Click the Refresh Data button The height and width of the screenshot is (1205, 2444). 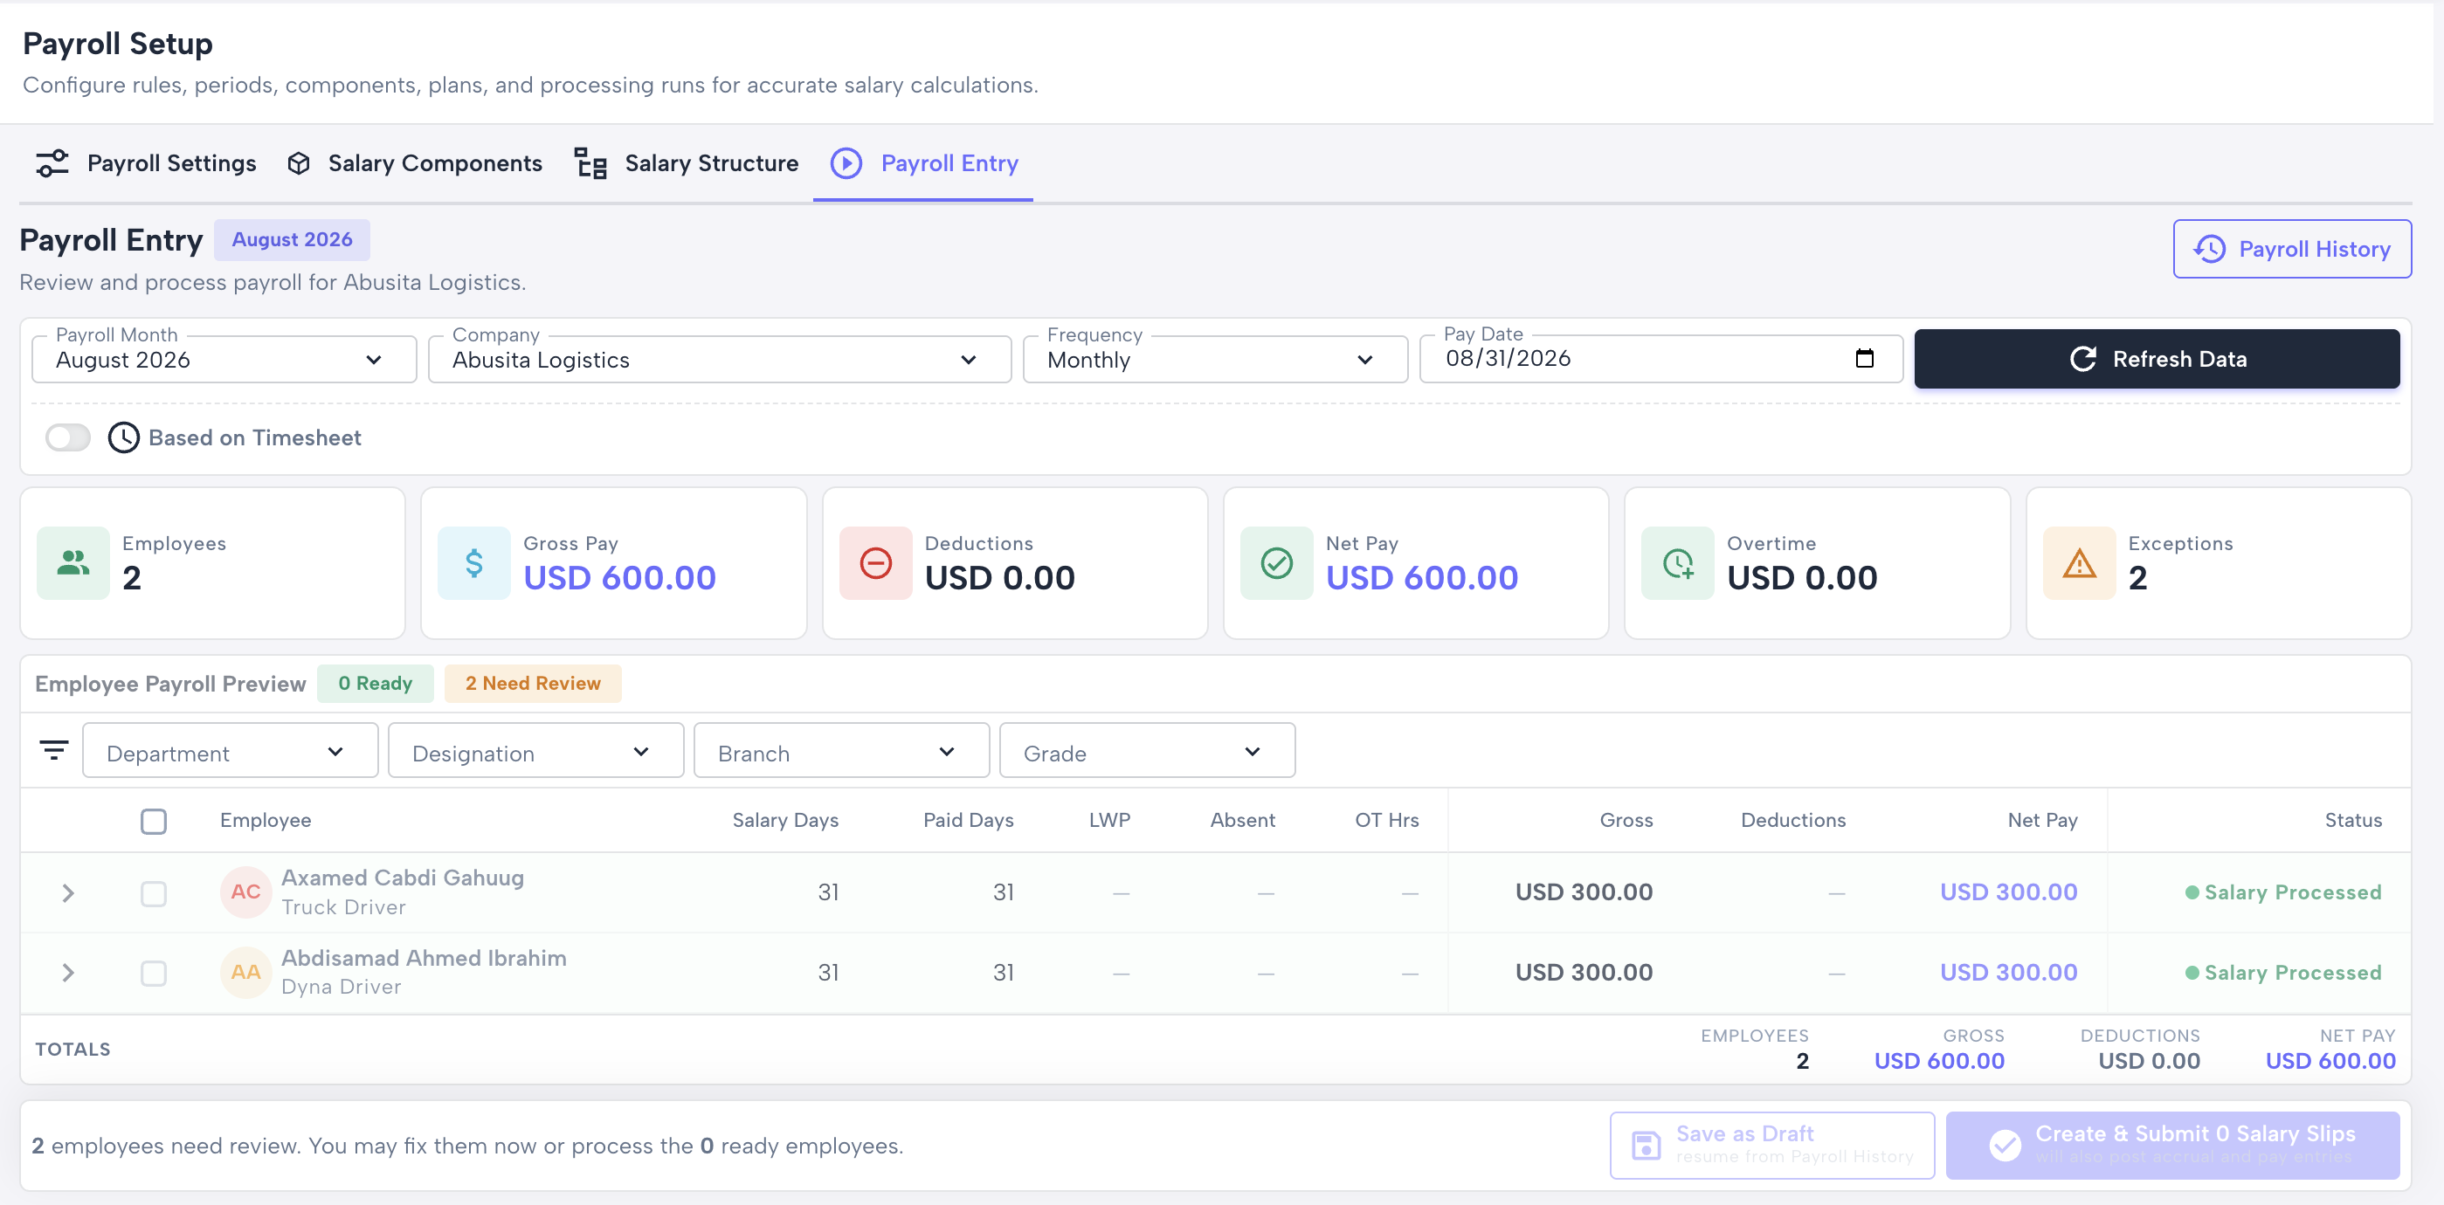point(2157,360)
